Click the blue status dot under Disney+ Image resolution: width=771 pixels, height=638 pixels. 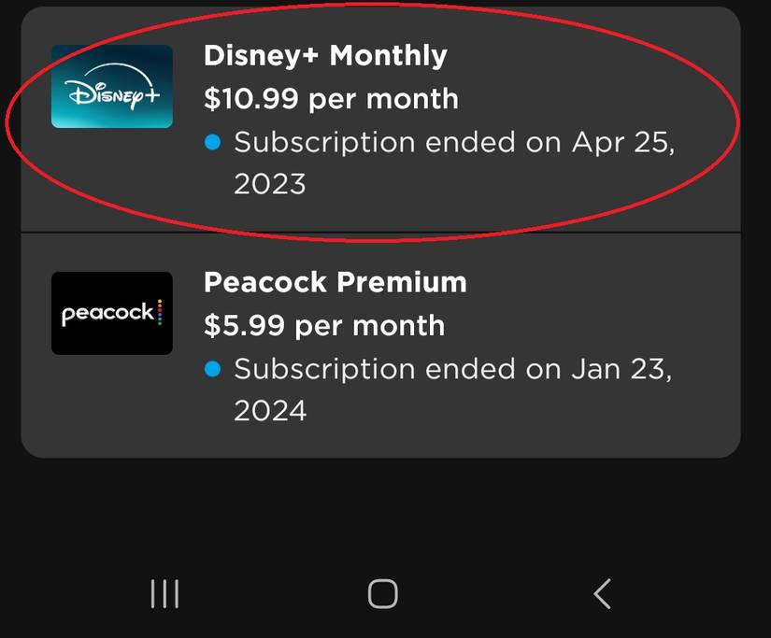pos(212,143)
